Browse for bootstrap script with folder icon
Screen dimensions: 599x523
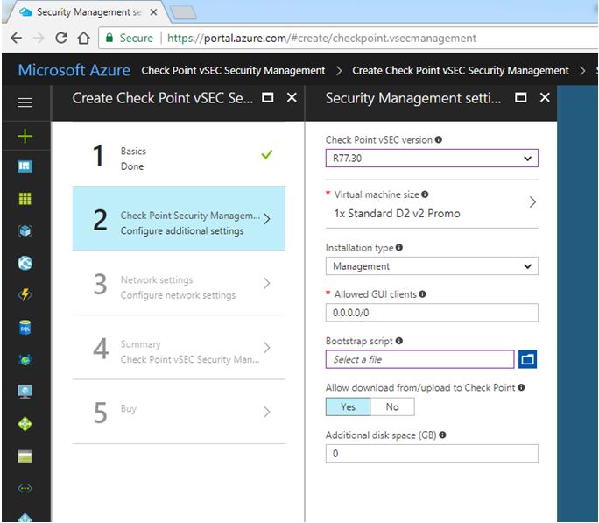pos(527,359)
